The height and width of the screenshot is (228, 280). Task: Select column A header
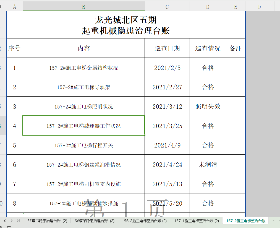click(x=14, y=7)
